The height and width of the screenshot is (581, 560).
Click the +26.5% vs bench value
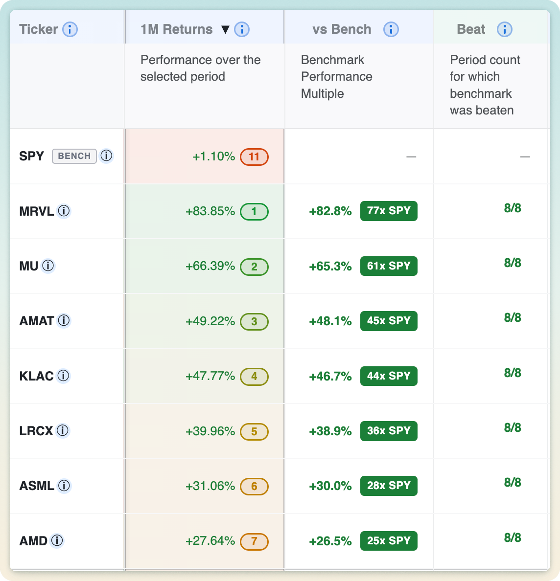coord(330,541)
